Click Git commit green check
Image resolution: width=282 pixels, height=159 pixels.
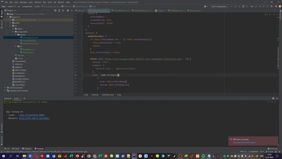(260, 7)
